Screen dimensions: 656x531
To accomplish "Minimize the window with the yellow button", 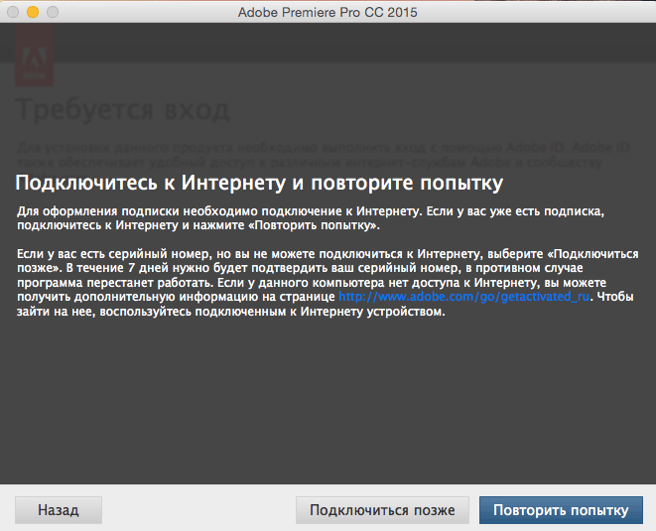I will click(x=32, y=12).
